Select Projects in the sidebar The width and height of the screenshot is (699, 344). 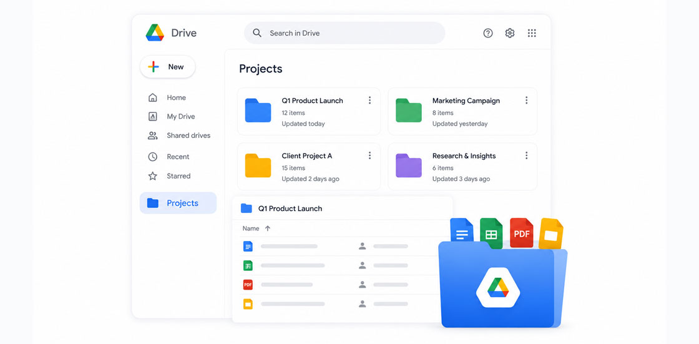coord(178,203)
